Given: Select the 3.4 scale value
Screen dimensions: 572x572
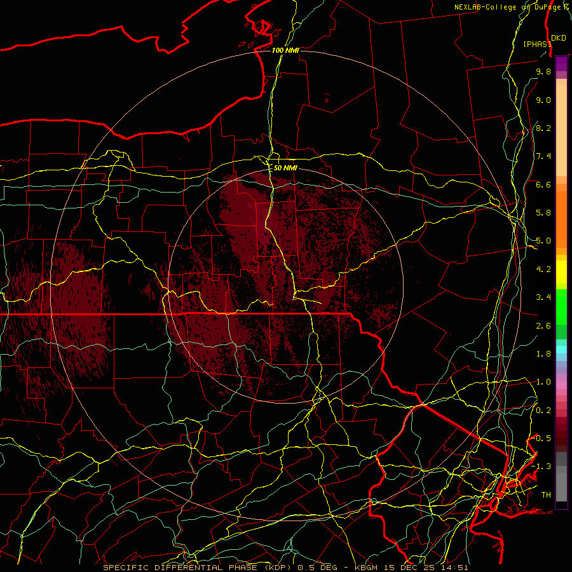Looking at the screenshot, I should pos(543,297).
